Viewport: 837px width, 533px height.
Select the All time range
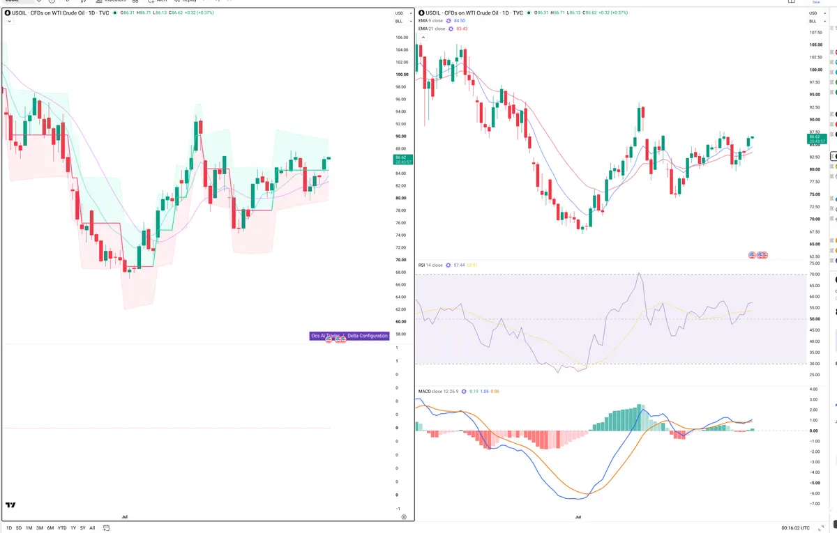92,528
